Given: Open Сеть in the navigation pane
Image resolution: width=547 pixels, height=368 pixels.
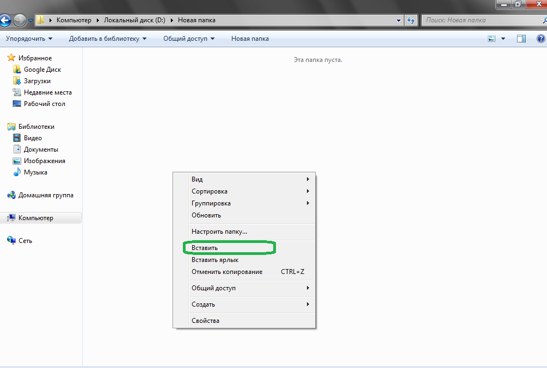Looking at the screenshot, I should coord(25,241).
